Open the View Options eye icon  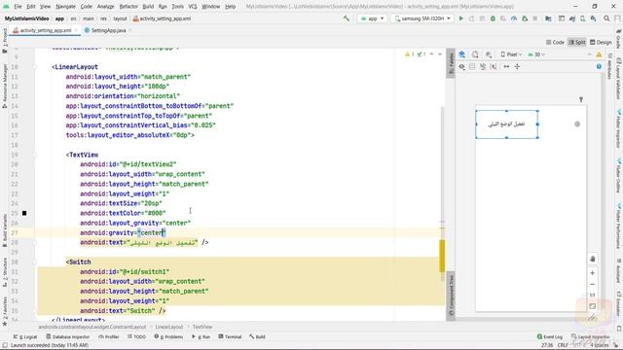[461, 67]
